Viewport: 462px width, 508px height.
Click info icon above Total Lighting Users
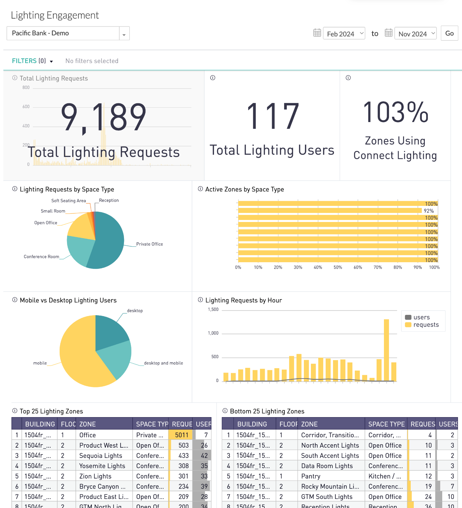[213, 78]
